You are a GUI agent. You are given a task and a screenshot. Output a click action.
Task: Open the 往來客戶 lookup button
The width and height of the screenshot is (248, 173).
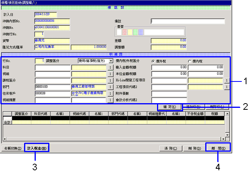(110, 93)
